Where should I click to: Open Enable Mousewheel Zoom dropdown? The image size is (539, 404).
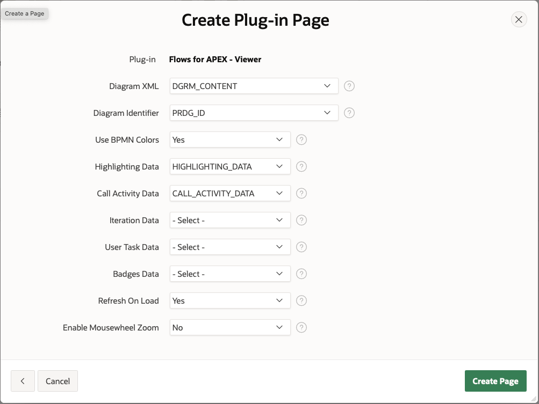pos(229,327)
